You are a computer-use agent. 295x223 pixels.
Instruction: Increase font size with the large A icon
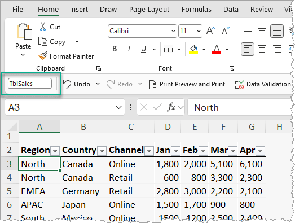point(210,30)
